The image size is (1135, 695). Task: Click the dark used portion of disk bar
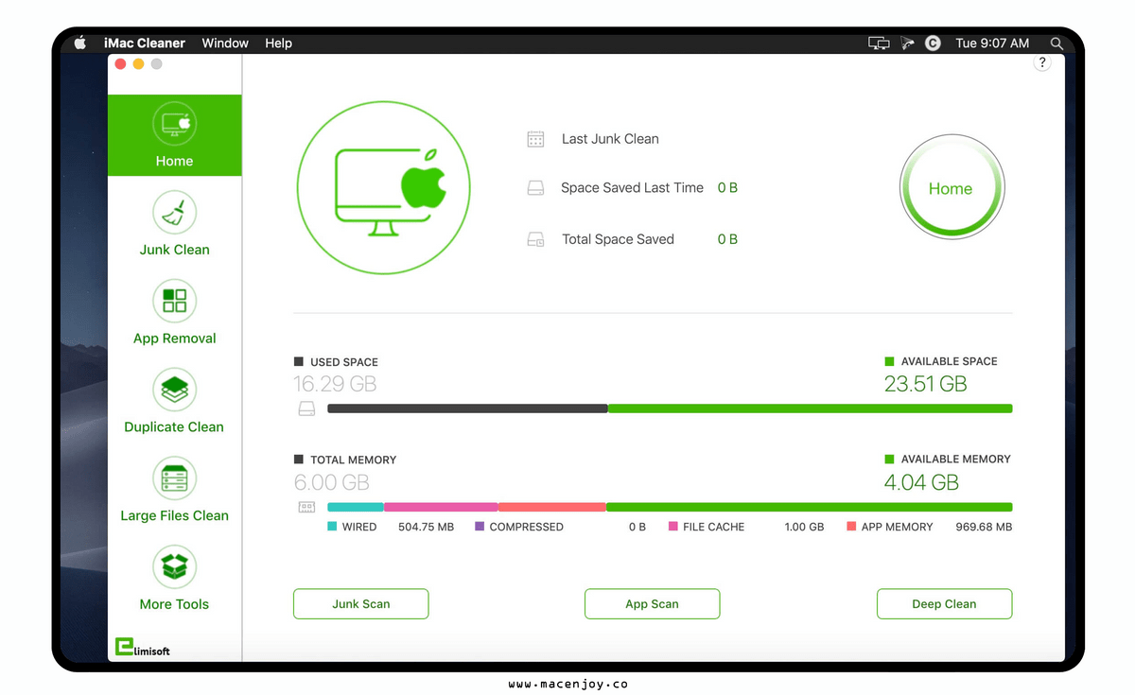coord(467,408)
